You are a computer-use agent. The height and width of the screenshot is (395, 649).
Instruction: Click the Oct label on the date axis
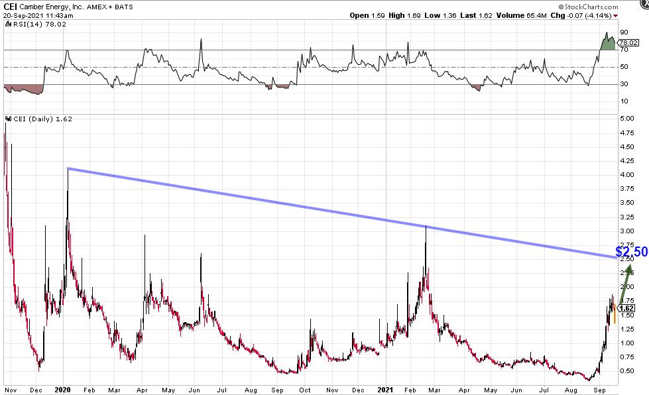(x=305, y=390)
